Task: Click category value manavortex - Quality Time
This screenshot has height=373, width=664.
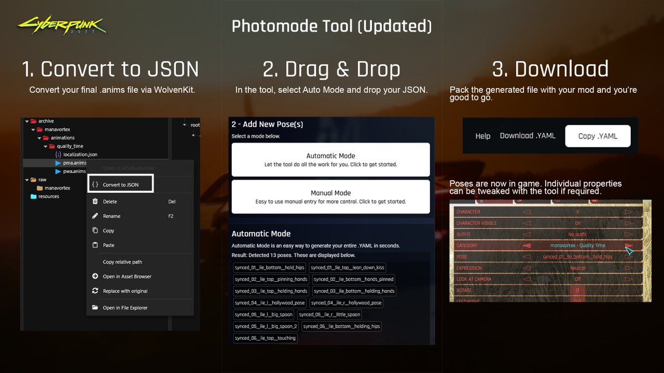Action: pos(578,245)
